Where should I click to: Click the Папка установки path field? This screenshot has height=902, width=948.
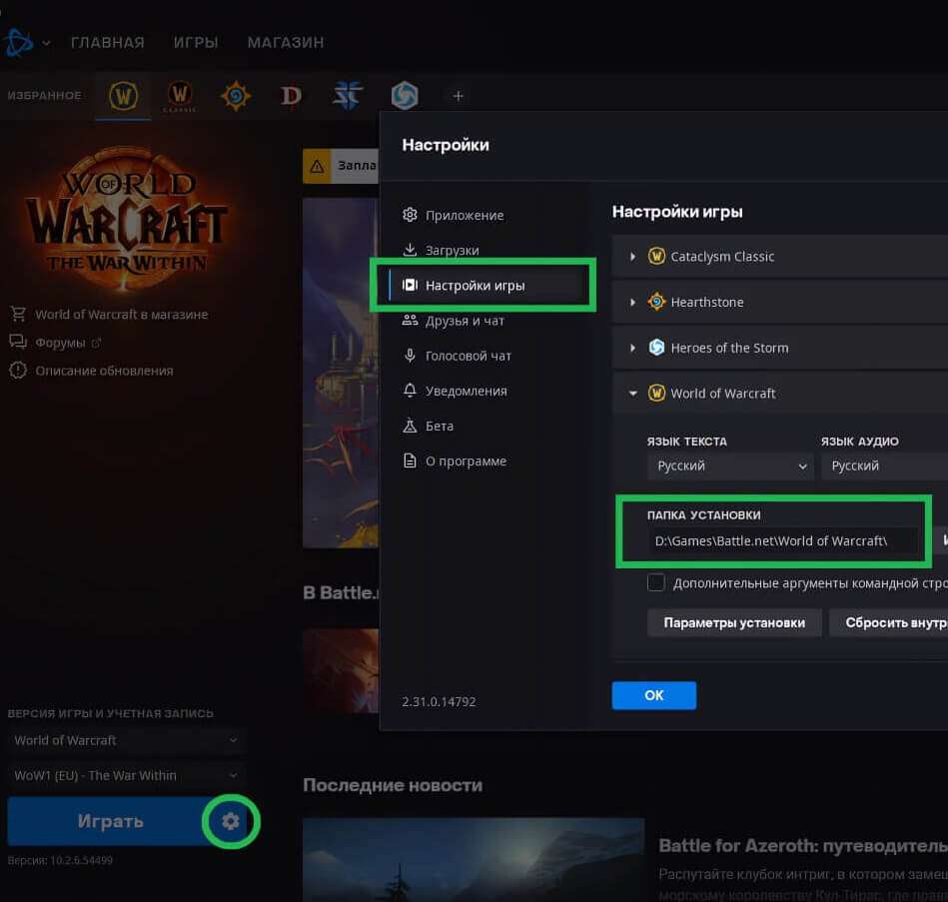pos(769,540)
